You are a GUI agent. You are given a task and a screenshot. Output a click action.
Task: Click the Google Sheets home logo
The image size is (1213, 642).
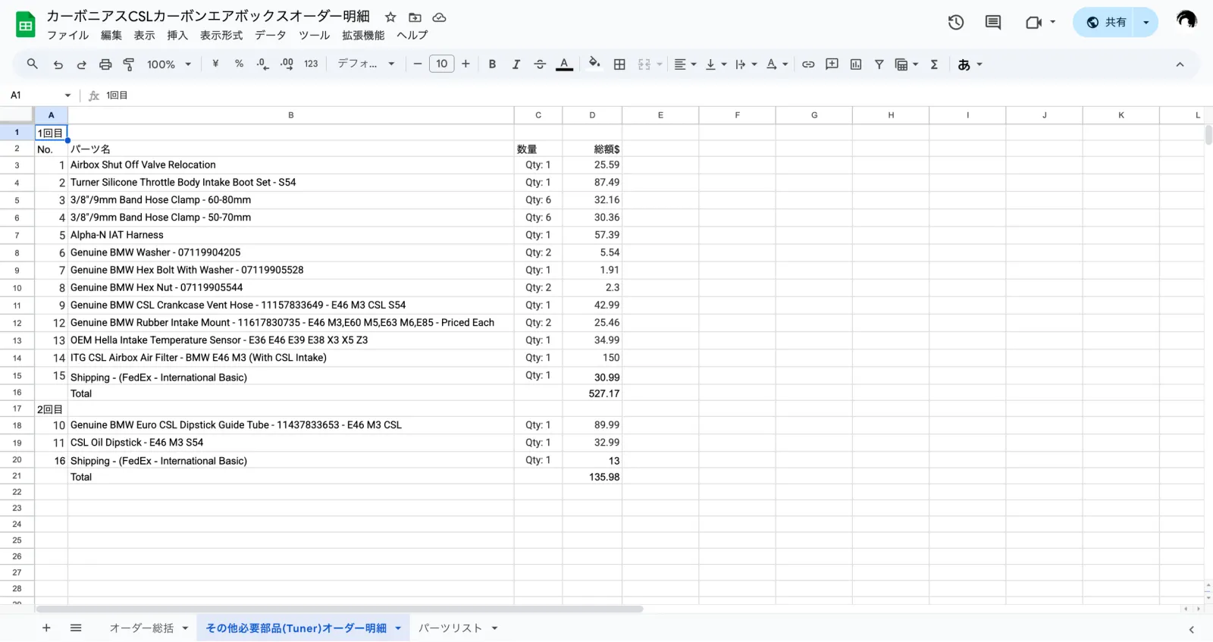pyautogui.click(x=25, y=25)
